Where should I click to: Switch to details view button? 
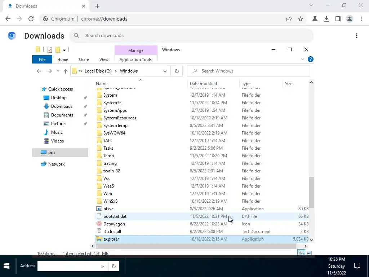[x=301, y=253]
